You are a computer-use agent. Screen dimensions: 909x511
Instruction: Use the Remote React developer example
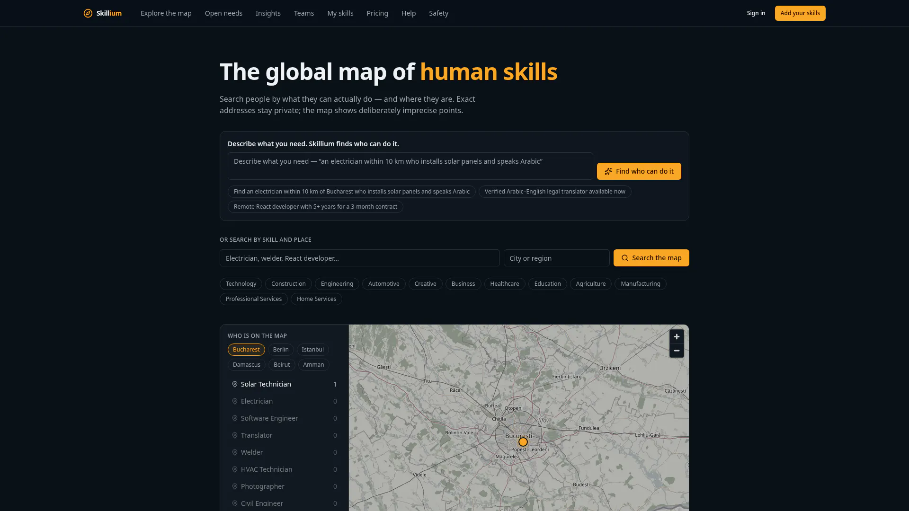(x=315, y=207)
